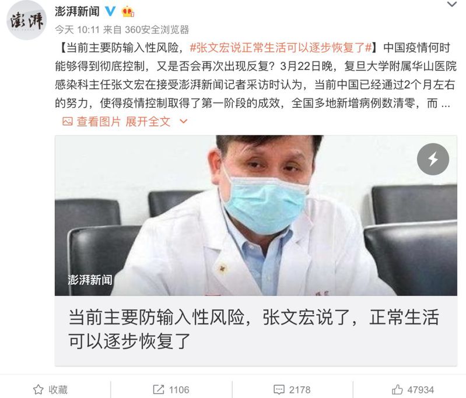Click the thumbs-up like icon
Image resolution: width=466 pixels, height=398 pixels.
[x=397, y=389]
